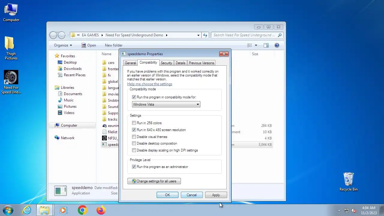Image resolution: width=384 pixels, height=216 pixels.
Task: Click Explorer back navigation button
Action: 53,35
